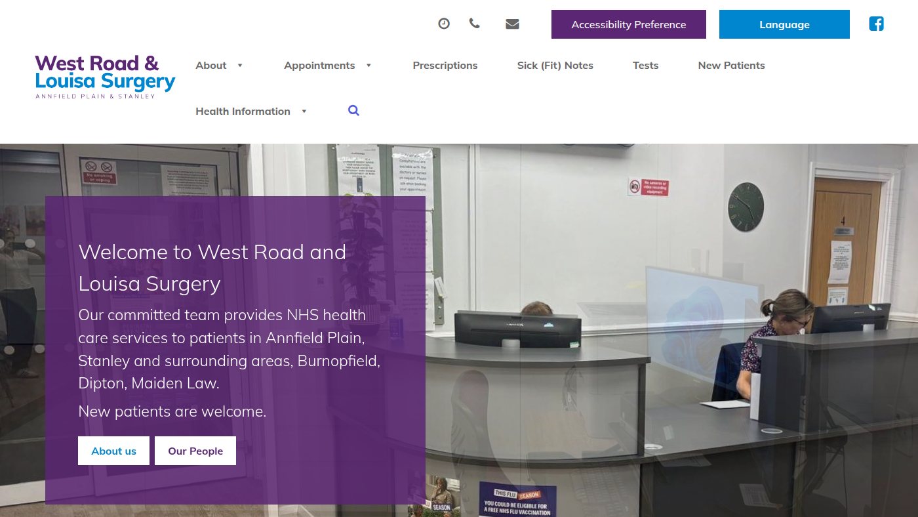Image resolution: width=918 pixels, height=517 pixels.
Task: Click the Our People button
Action: [x=195, y=451]
